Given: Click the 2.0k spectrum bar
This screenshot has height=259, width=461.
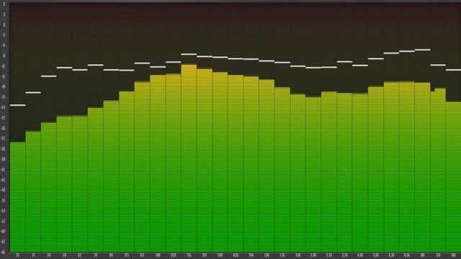Looking at the screenshot, I should coord(313,174).
